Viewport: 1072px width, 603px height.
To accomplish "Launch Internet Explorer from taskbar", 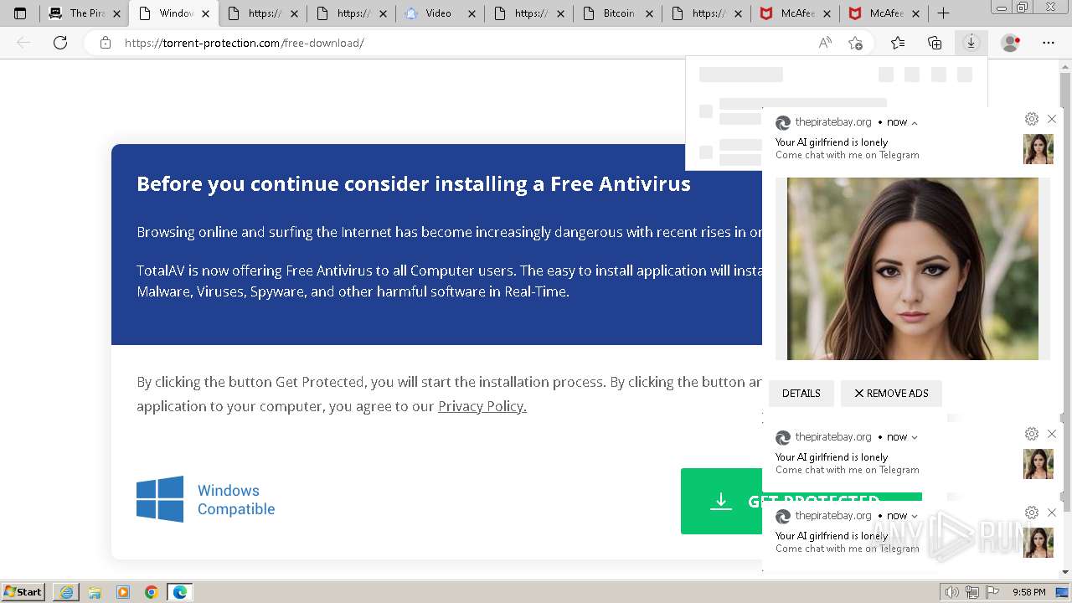I will (x=66, y=592).
